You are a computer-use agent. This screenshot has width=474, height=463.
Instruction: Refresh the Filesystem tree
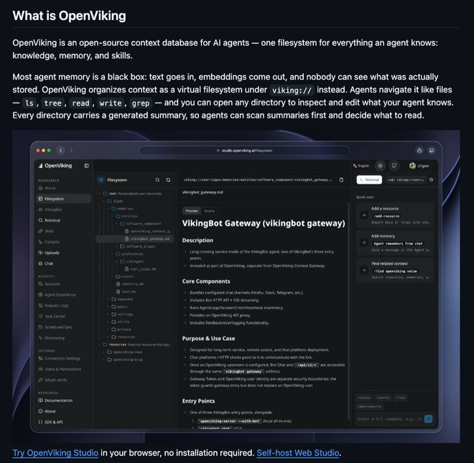(168, 180)
